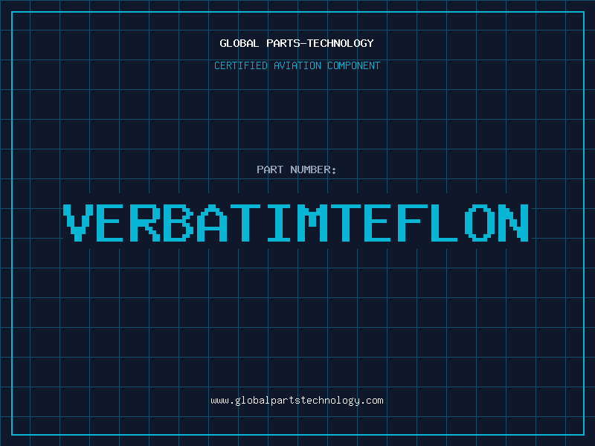Click the letter M in the part number
The height and width of the screenshot is (446, 595).
313,223
